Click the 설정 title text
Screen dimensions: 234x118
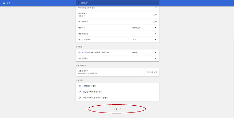[x=8, y=3]
